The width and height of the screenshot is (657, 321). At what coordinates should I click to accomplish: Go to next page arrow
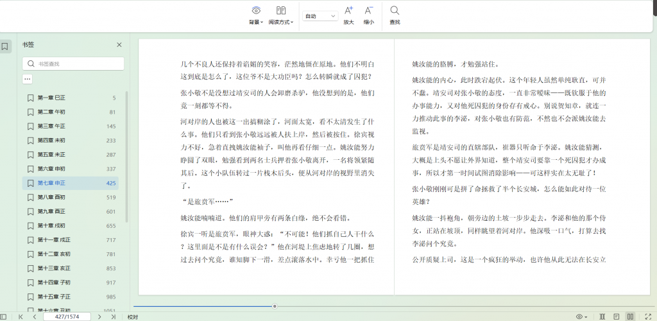pyautogui.click(x=99, y=317)
